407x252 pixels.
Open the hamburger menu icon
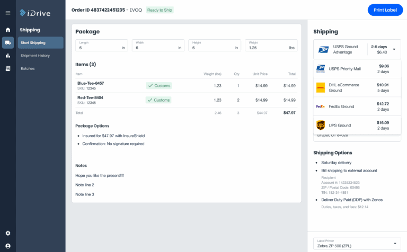7,13
